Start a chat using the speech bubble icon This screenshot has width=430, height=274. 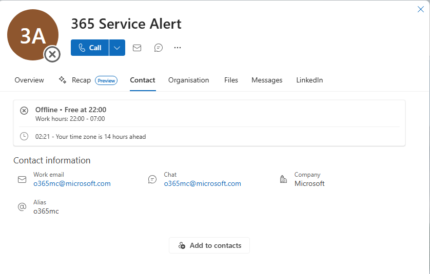pyautogui.click(x=159, y=48)
